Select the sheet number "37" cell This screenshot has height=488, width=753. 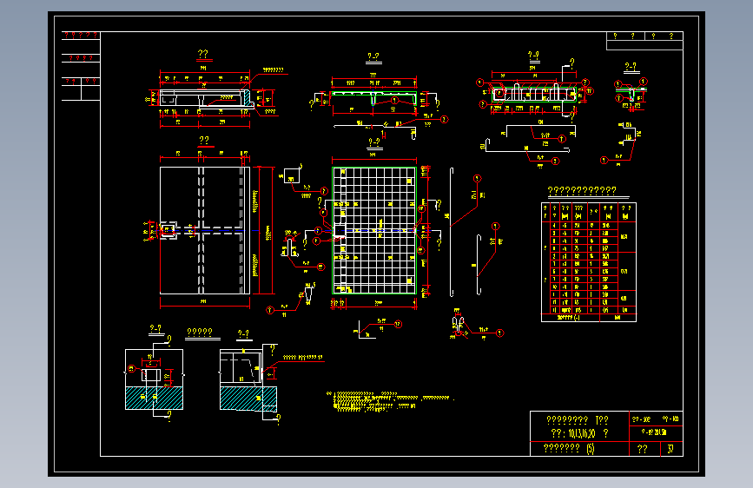click(x=670, y=449)
